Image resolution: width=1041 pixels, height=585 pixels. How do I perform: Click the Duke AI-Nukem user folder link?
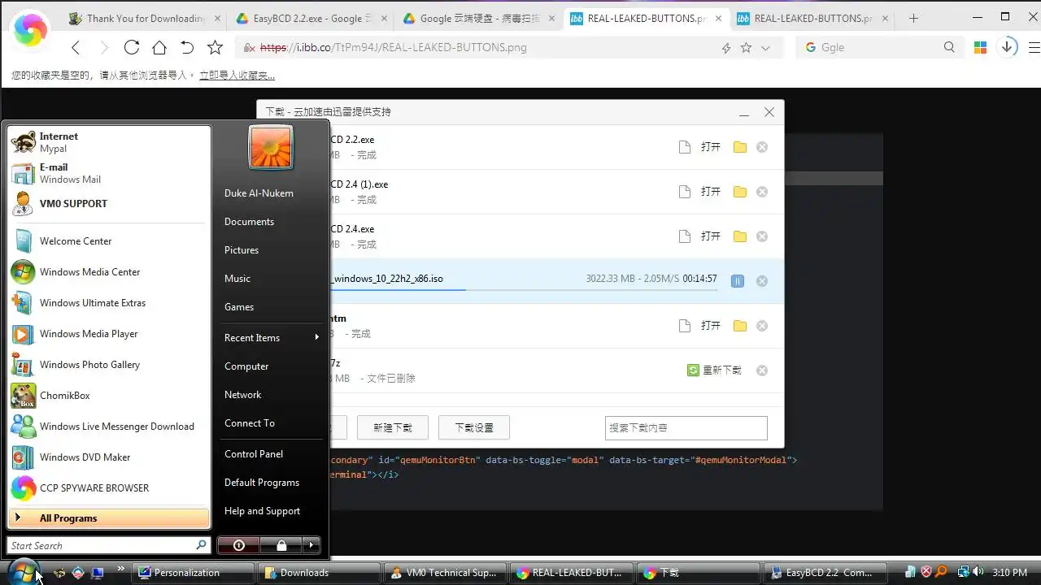[259, 193]
